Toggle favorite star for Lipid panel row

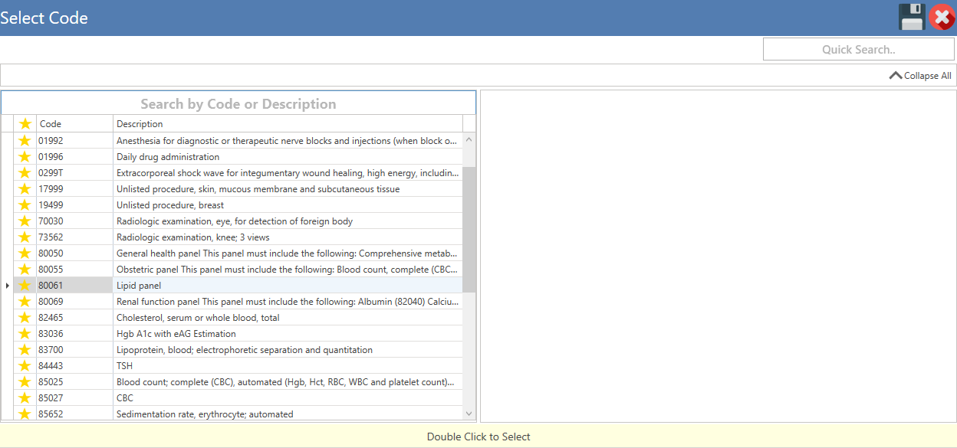point(25,286)
